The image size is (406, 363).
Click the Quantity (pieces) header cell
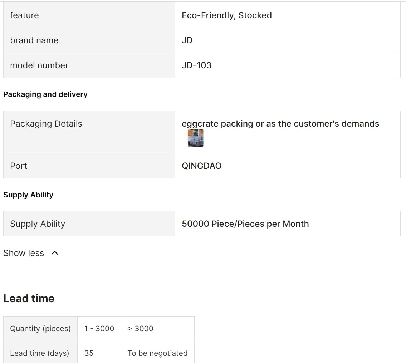click(40, 329)
